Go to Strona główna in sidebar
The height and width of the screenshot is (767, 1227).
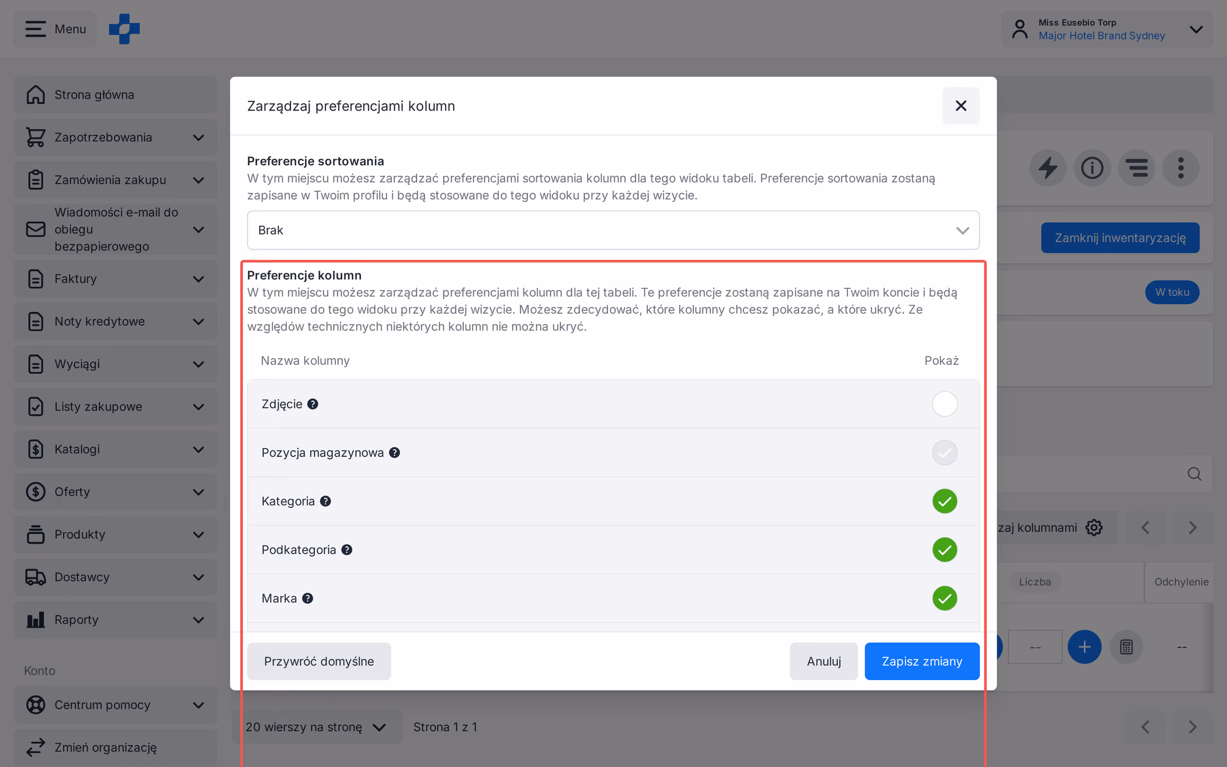pos(116,95)
